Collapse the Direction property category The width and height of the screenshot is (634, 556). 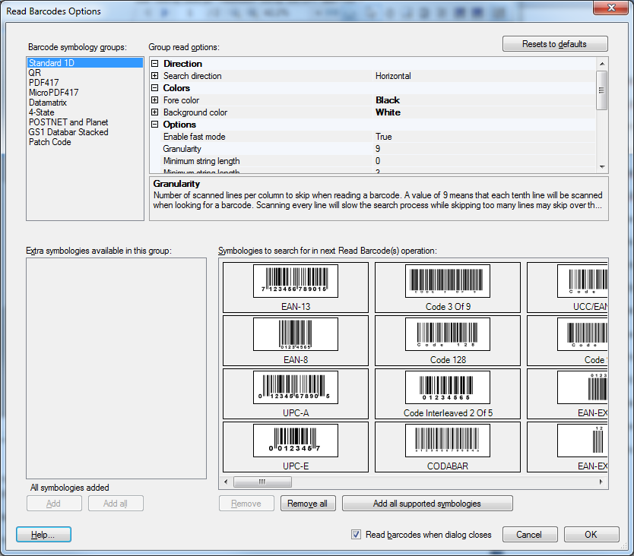154,64
